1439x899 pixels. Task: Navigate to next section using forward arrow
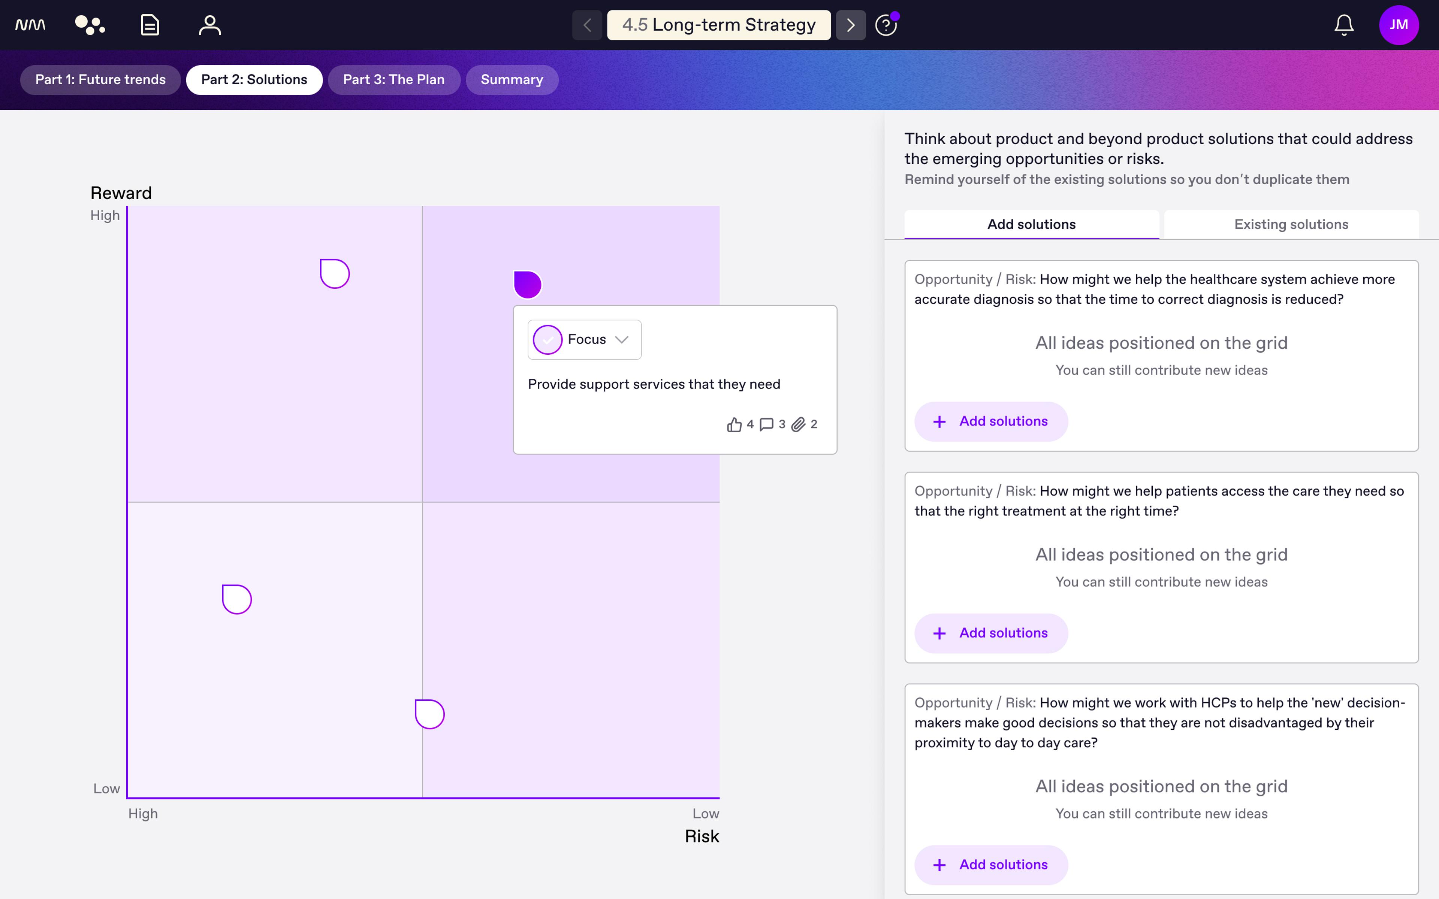pyautogui.click(x=851, y=25)
